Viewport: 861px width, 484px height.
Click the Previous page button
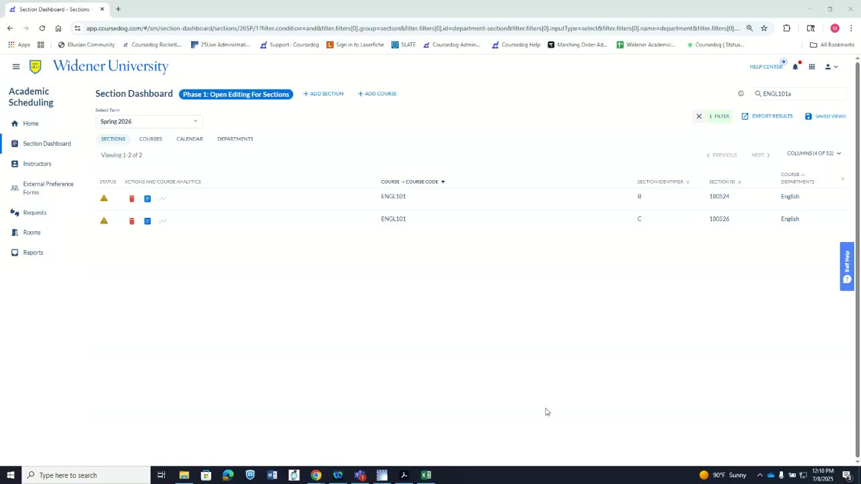pos(722,155)
